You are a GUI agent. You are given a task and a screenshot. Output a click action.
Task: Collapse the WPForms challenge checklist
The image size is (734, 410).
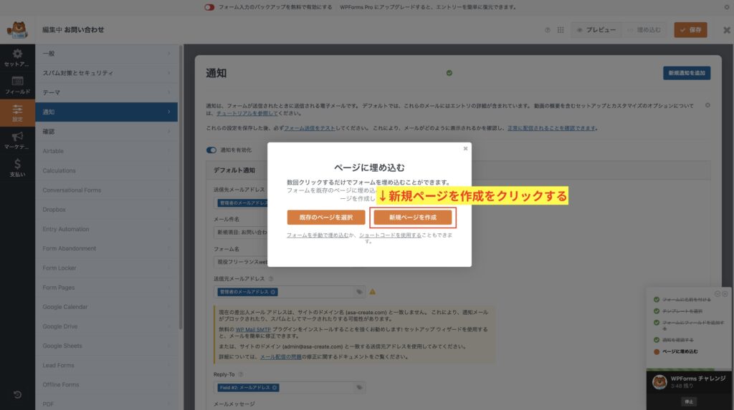click(x=717, y=294)
